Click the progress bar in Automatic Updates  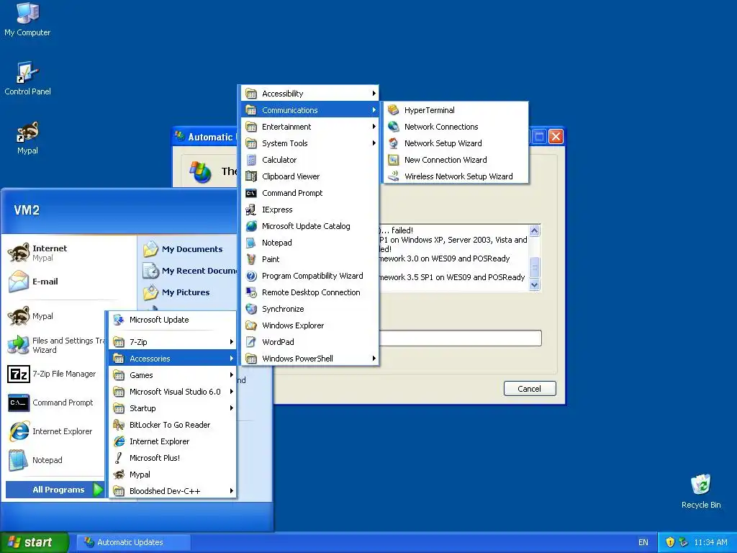[460, 338]
